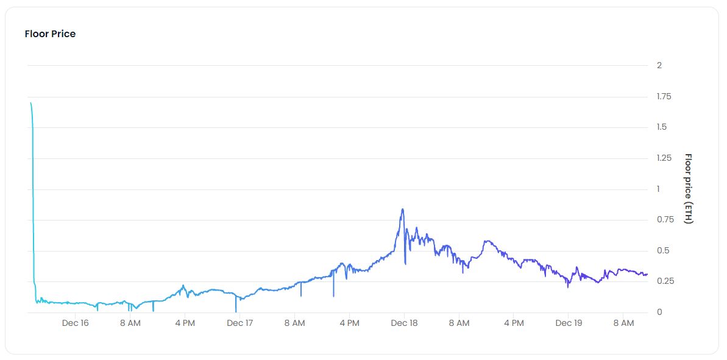Viewport: 727px width, 360px height.
Task: Click the Dec 16 date label
Action: point(75,323)
